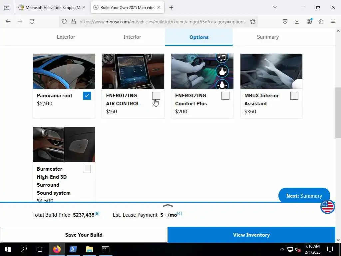The height and width of the screenshot is (256, 341).
Task: Close the Microsoft Activation Scripts tab
Action: tap(84, 7)
